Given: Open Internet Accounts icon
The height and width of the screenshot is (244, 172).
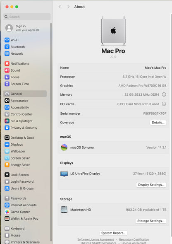Looking at the screenshot, I should tap(7, 205).
